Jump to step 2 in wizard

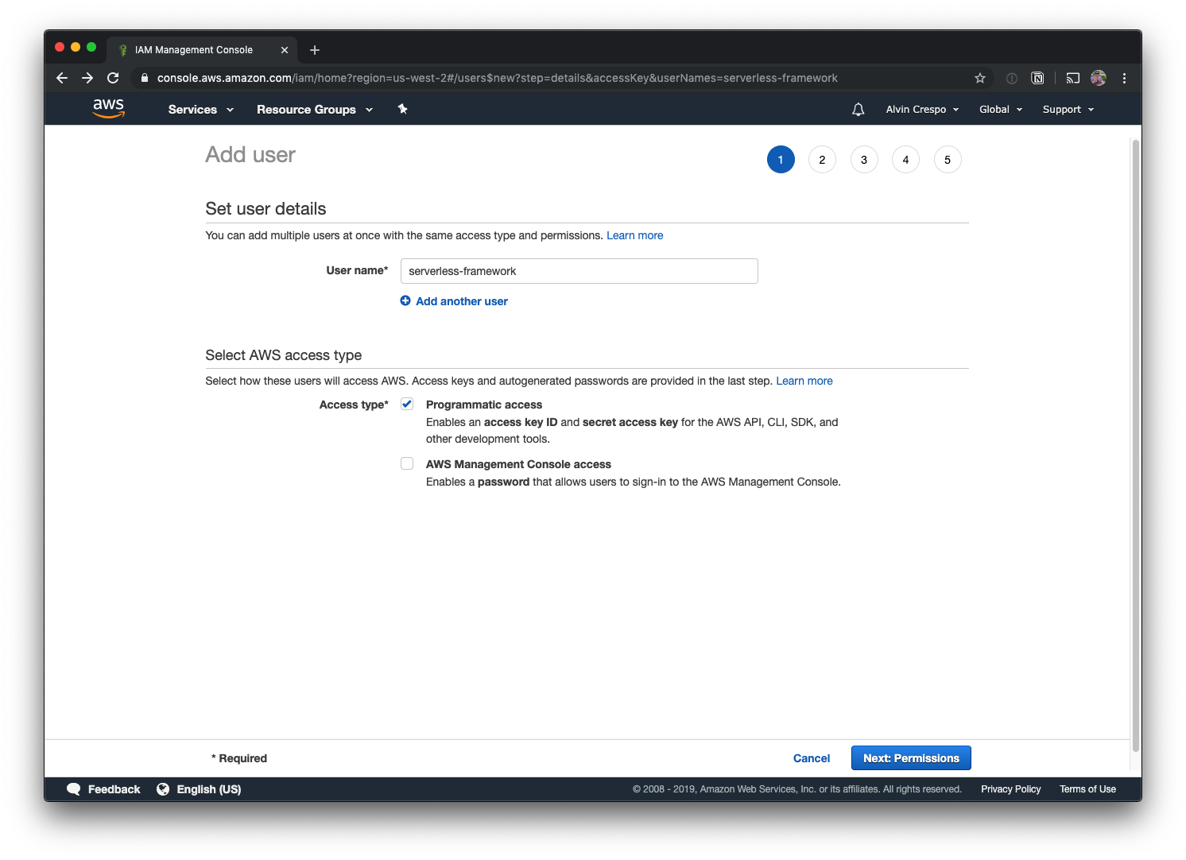point(822,160)
